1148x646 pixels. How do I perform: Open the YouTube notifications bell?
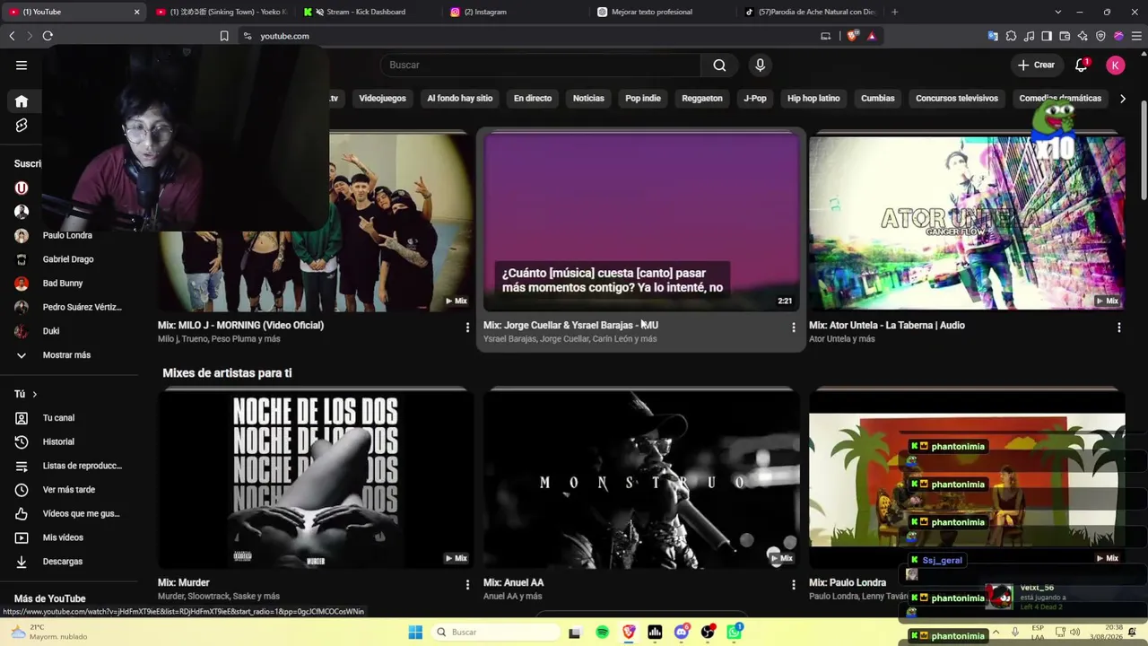pos(1082,65)
